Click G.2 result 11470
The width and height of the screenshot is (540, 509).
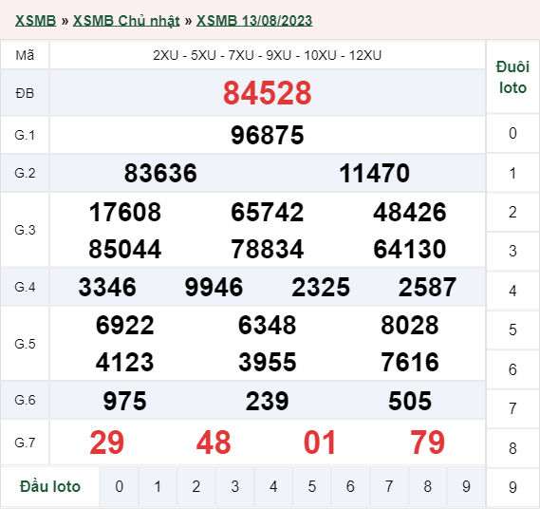click(x=374, y=173)
